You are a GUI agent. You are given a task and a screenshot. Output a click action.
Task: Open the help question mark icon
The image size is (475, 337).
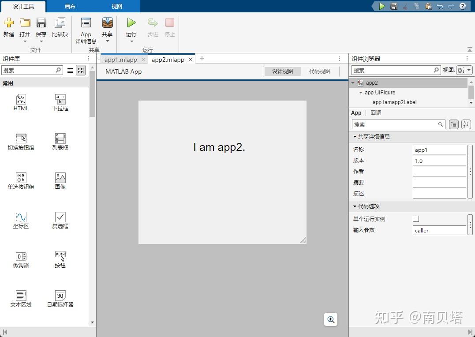coord(462,6)
